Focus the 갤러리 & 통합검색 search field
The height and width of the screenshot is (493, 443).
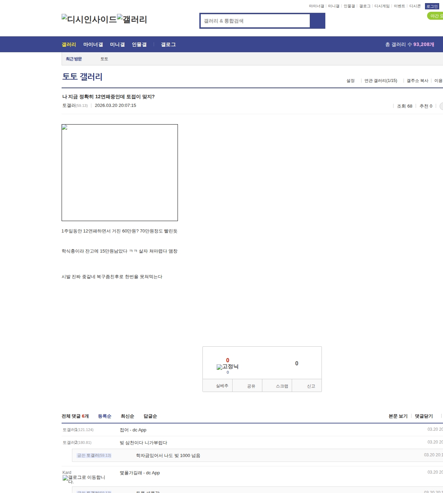255,21
